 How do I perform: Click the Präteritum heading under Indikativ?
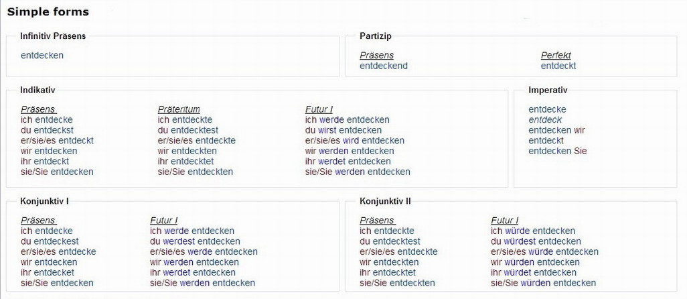[x=179, y=109]
